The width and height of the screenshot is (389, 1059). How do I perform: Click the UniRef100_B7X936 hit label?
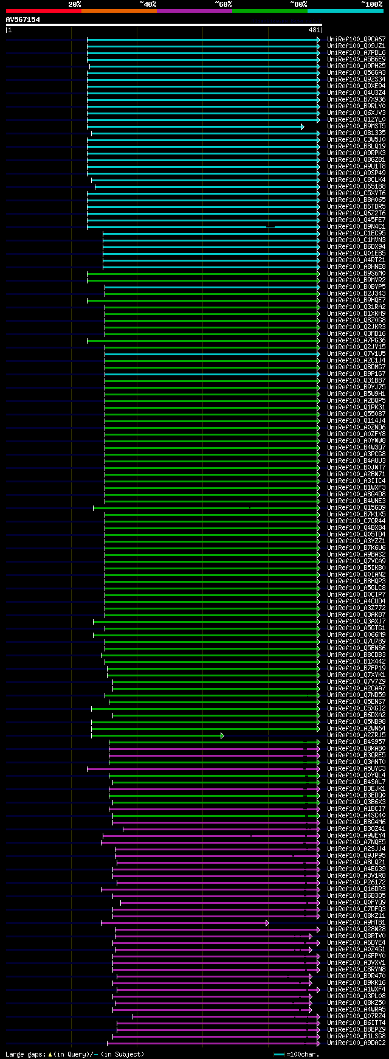(356, 100)
